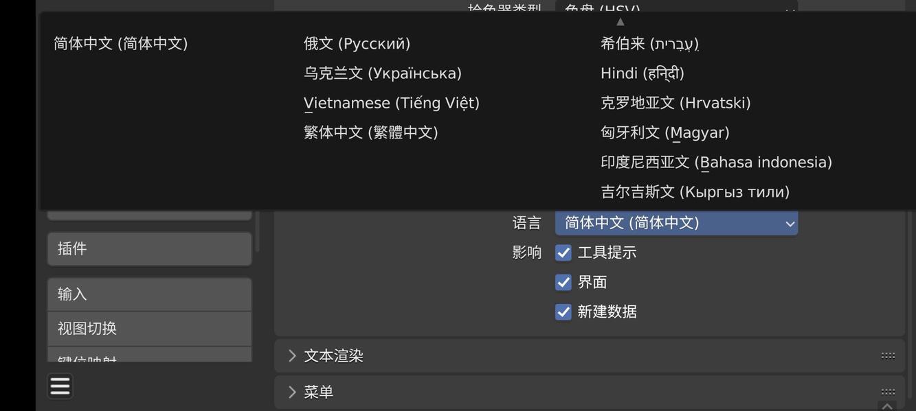The image size is (916, 411).
Task: Select 键位映射 in the sidebar
Action: 149,358
